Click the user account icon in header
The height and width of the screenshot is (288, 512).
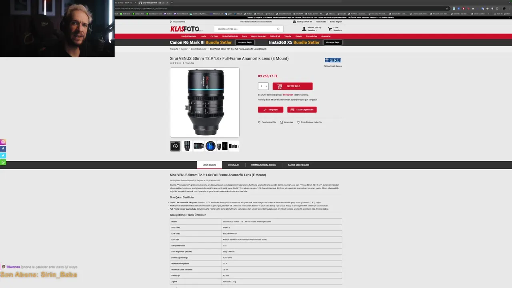[304, 29]
